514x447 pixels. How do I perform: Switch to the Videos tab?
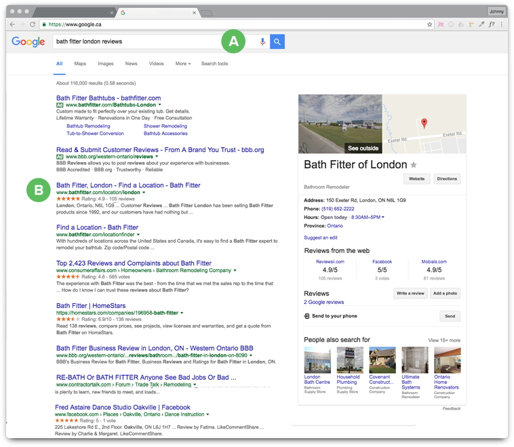156,64
